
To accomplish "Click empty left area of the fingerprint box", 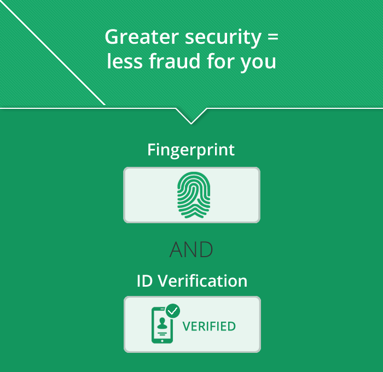I will point(150,195).
